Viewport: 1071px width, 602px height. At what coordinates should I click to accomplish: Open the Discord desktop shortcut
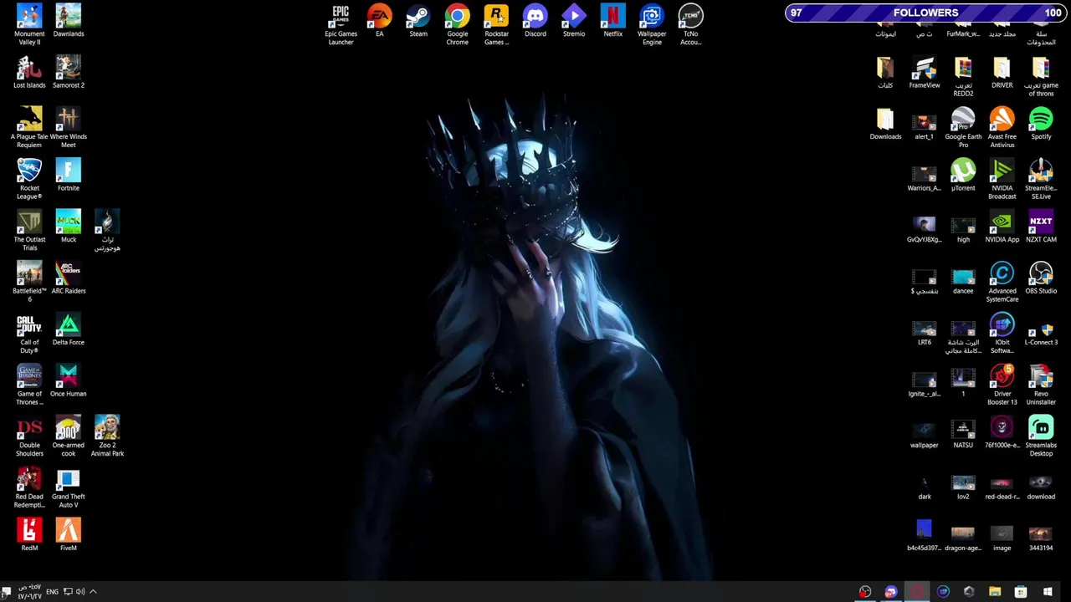[535, 21]
